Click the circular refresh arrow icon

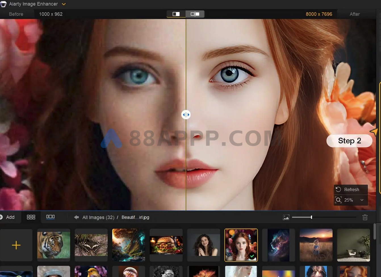[338, 189]
